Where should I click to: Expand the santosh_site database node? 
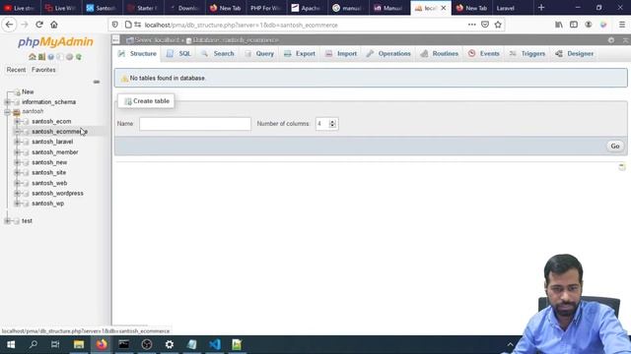click(18, 173)
